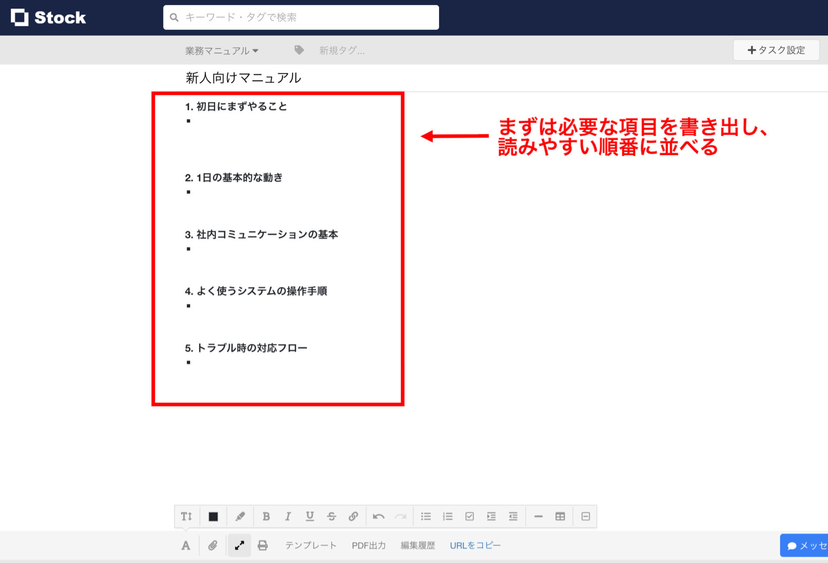Insert a horizontal rule
This screenshot has width=828, height=563.
click(x=538, y=516)
